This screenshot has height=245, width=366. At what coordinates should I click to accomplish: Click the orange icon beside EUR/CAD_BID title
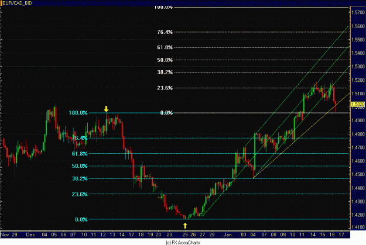coord(1,3)
